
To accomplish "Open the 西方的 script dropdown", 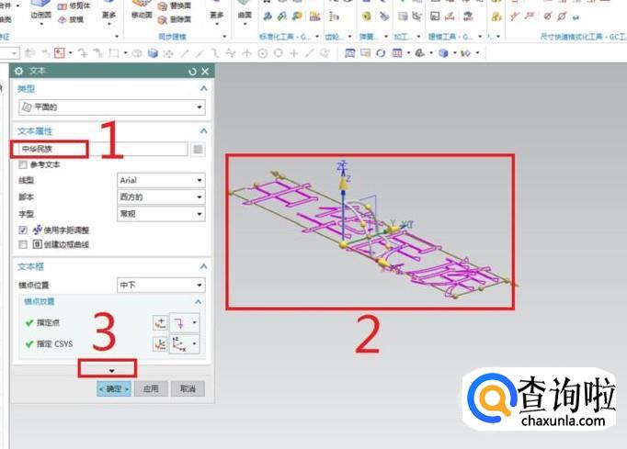I will point(161,196).
